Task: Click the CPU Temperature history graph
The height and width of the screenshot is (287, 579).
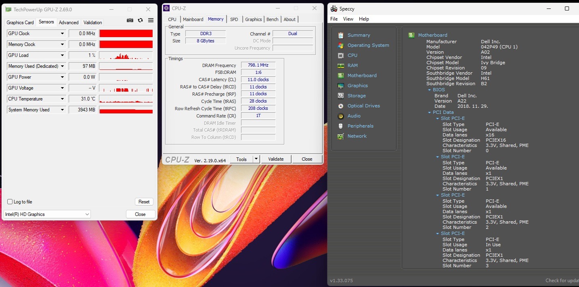Action: 126,99
